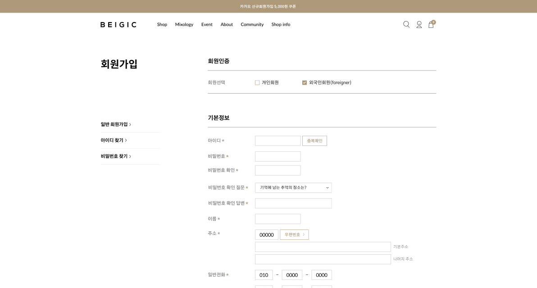Open the 일반 회원가입 link
The height and width of the screenshot is (288, 537).
[x=115, y=124]
